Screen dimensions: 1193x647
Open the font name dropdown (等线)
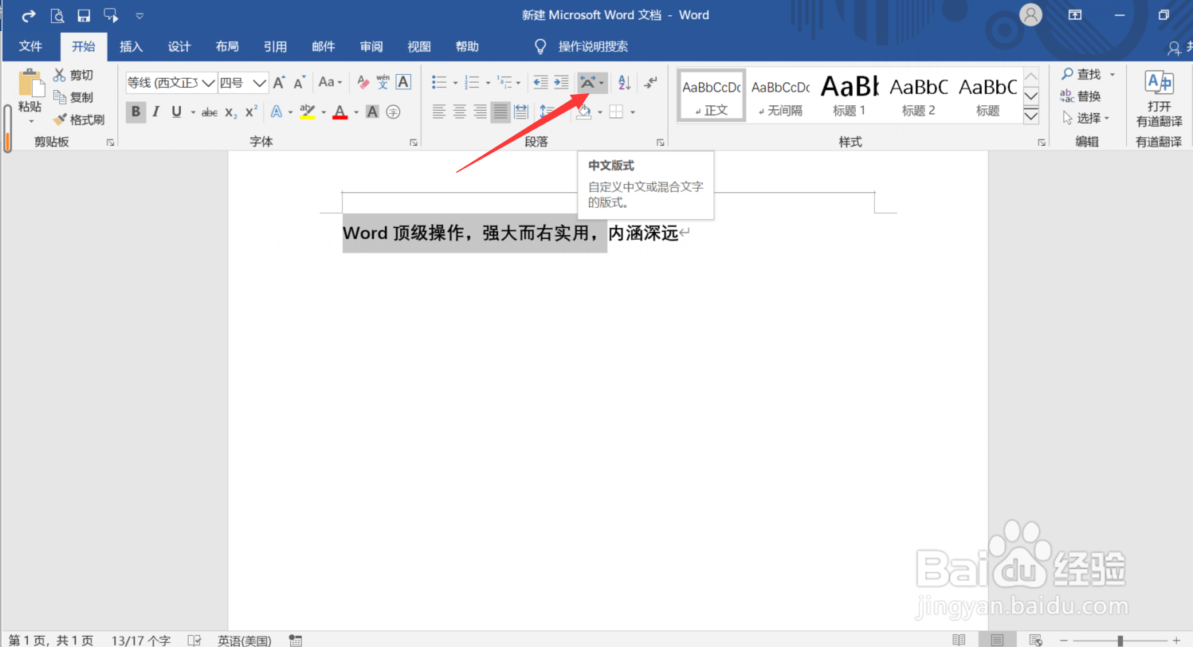click(209, 82)
